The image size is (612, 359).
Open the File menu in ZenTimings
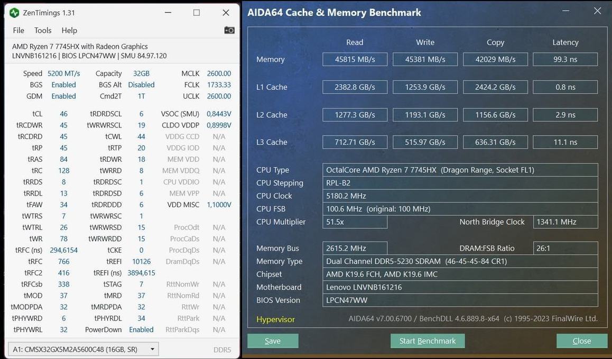coord(18,31)
